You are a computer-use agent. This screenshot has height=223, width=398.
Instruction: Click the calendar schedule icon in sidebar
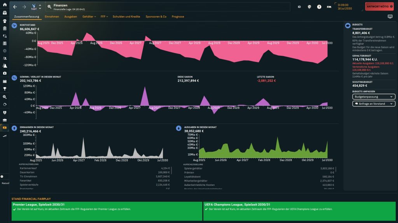5,81
